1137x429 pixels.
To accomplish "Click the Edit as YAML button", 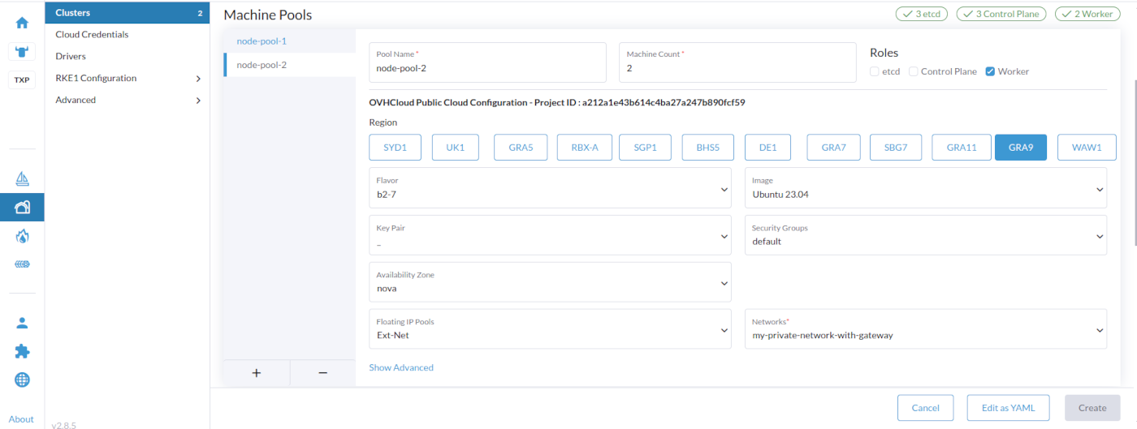I will point(1008,408).
